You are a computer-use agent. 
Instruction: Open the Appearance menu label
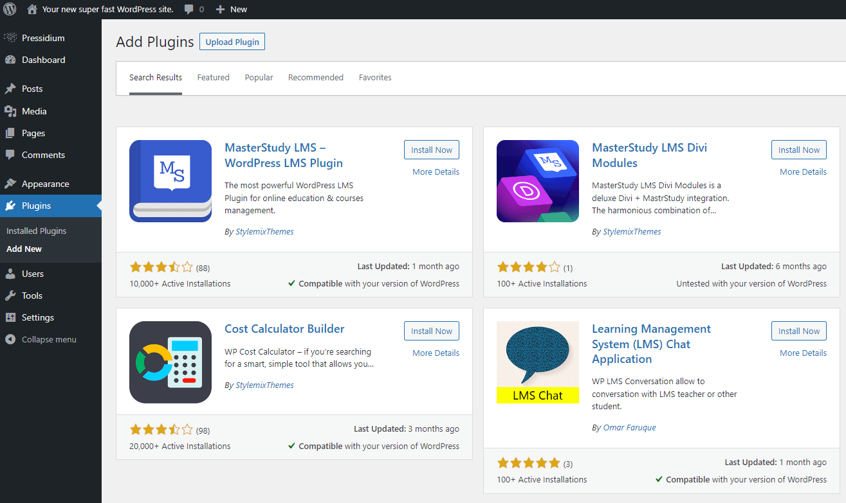click(x=46, y=184)
